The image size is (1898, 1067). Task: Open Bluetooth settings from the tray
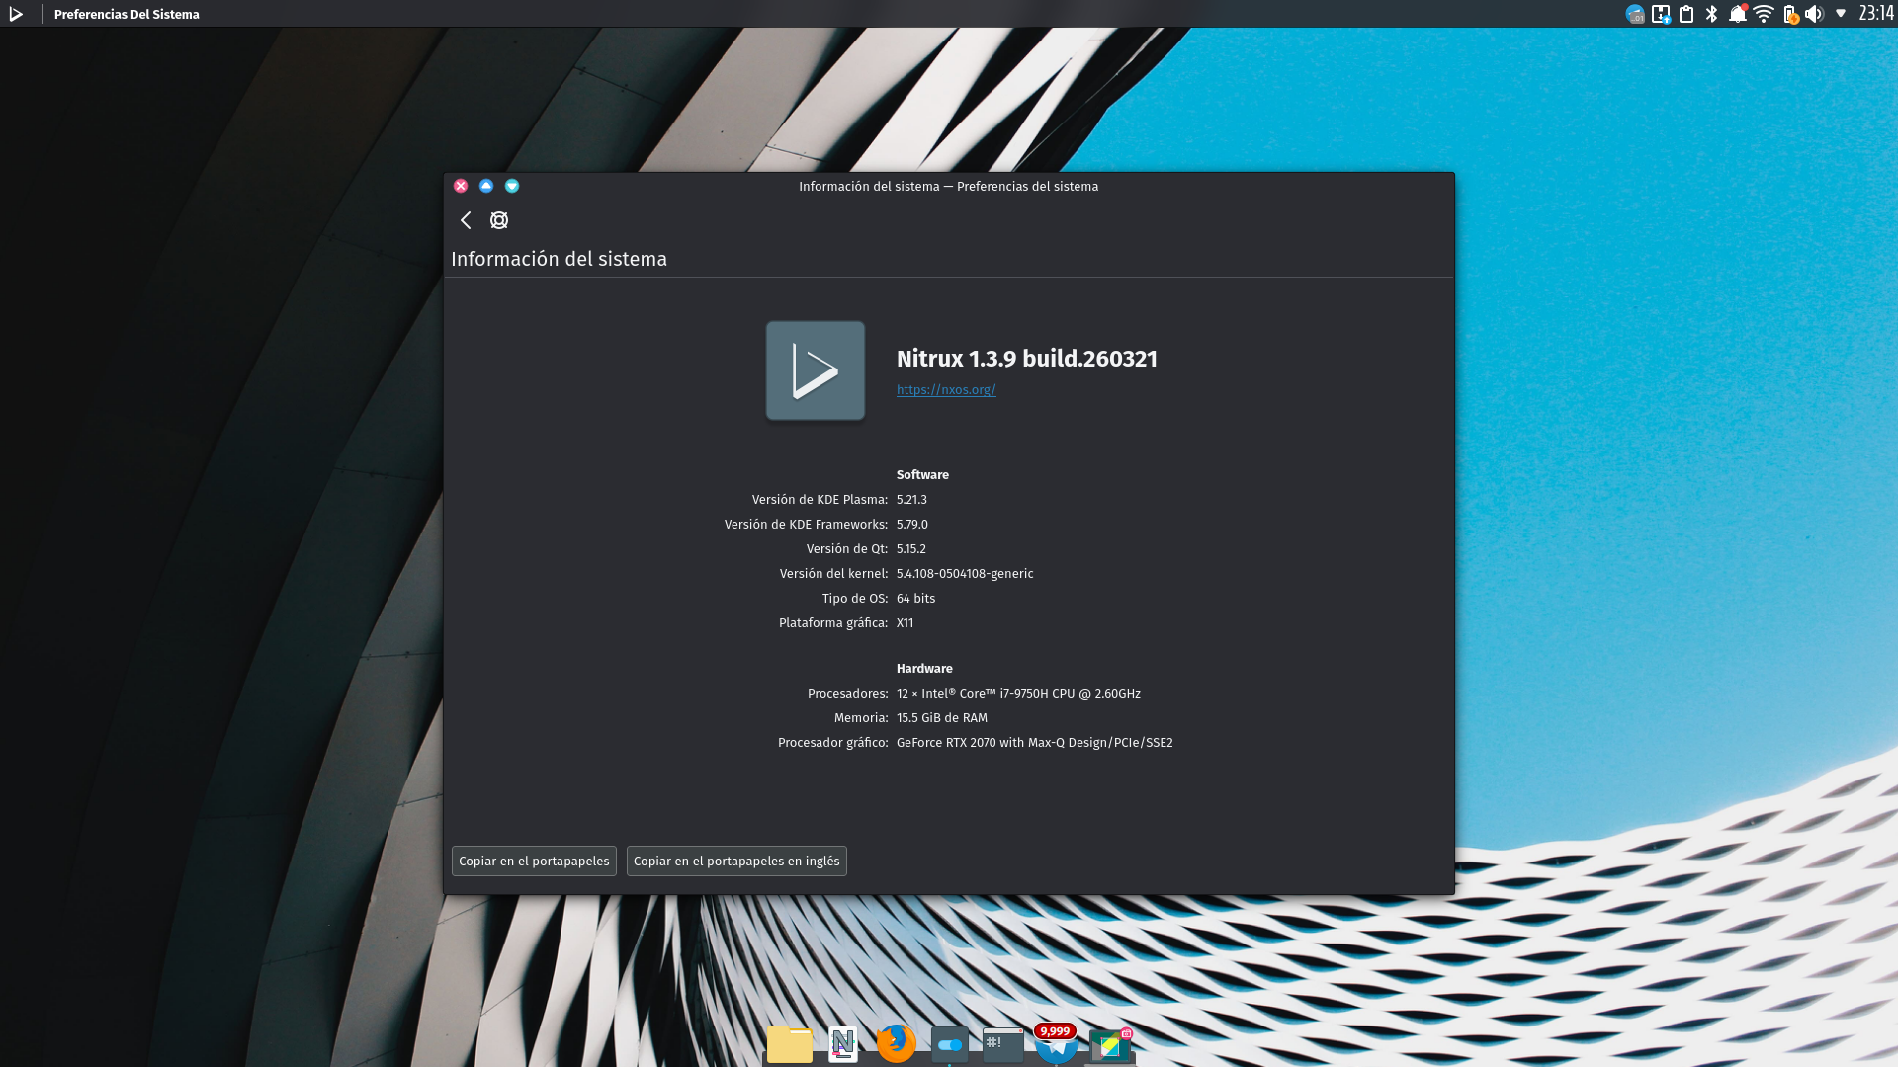[1712, 14]
